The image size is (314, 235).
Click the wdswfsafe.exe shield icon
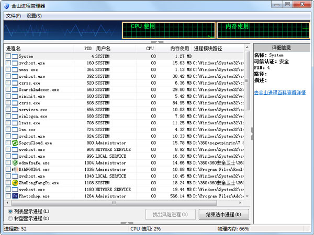pyautogui.click(x=15, y=163)
